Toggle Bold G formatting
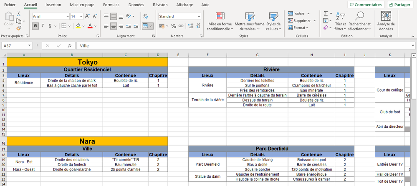The image size is (417, 186). coord(35,26)
